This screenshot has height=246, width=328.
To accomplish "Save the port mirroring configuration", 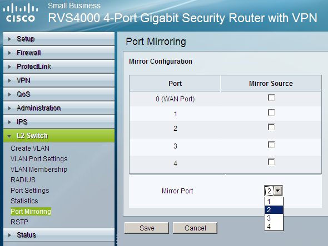I will (x=147, y=228).
